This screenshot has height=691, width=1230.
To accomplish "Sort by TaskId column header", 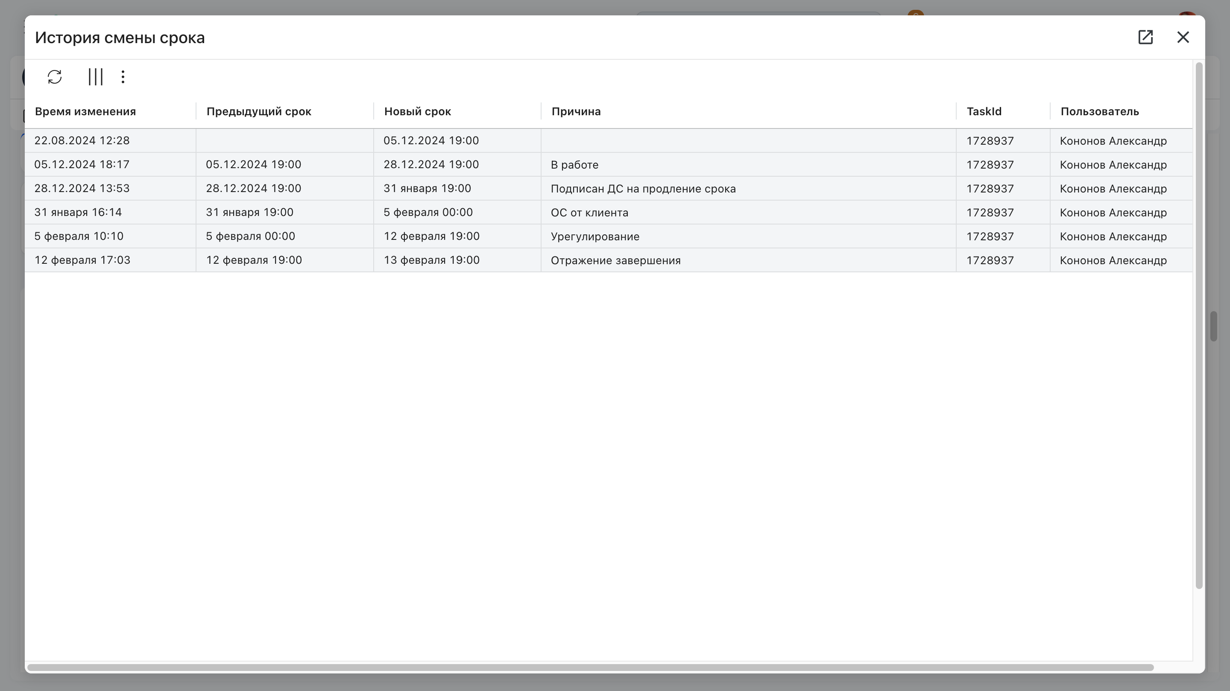I will 984,112.
